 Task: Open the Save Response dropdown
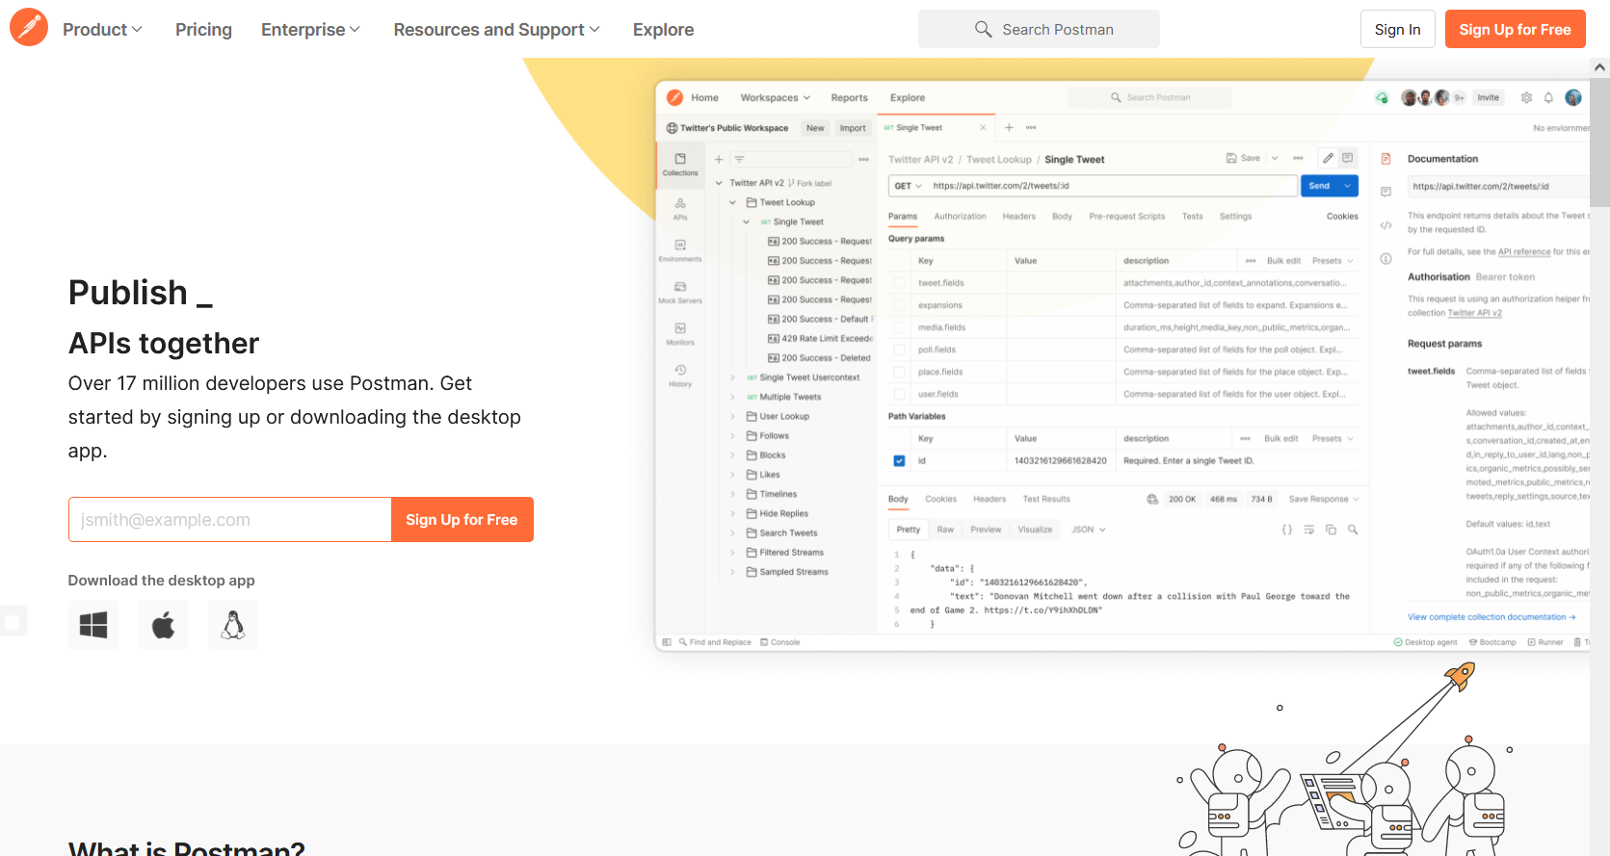(x=1324, y=499)
